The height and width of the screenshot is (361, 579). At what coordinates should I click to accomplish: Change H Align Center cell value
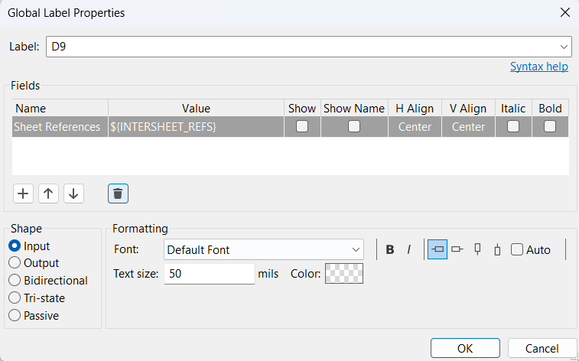point(415,127)
